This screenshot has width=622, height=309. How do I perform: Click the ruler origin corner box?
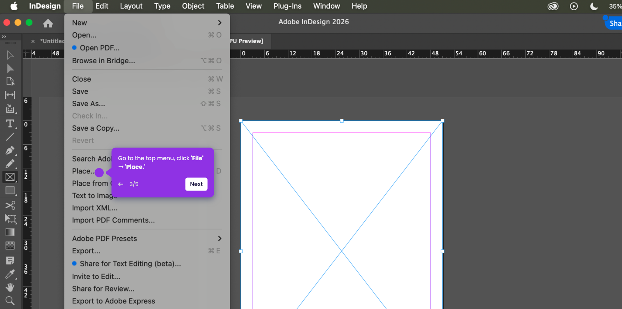[x=27, y=54]
